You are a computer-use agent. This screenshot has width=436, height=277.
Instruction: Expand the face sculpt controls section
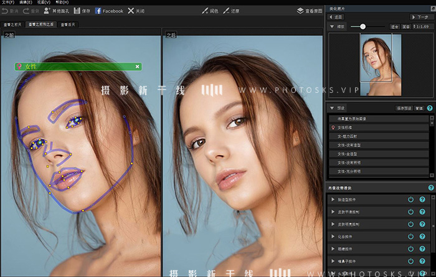333,199
